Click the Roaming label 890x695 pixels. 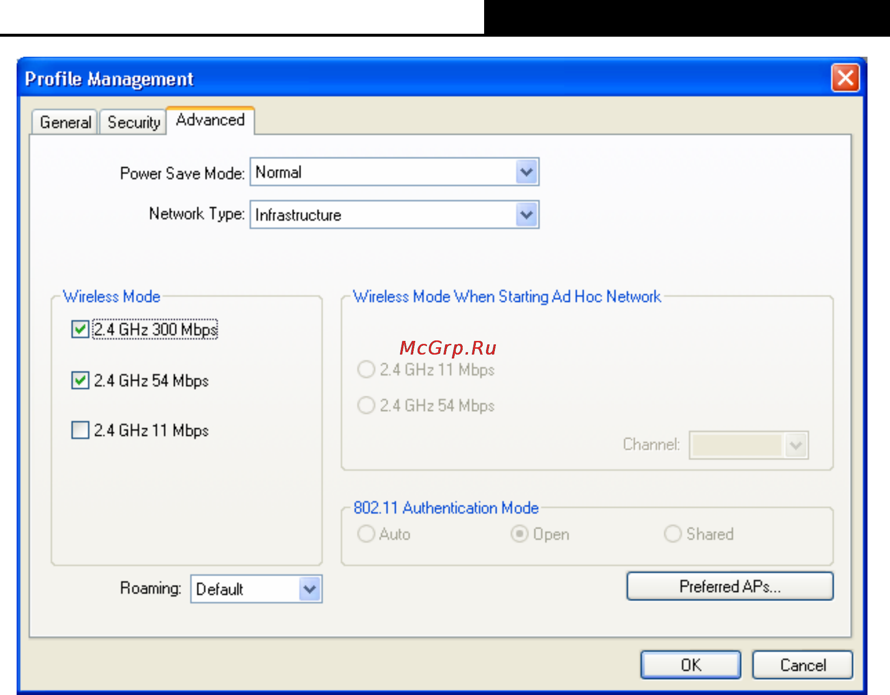[151, 587]
